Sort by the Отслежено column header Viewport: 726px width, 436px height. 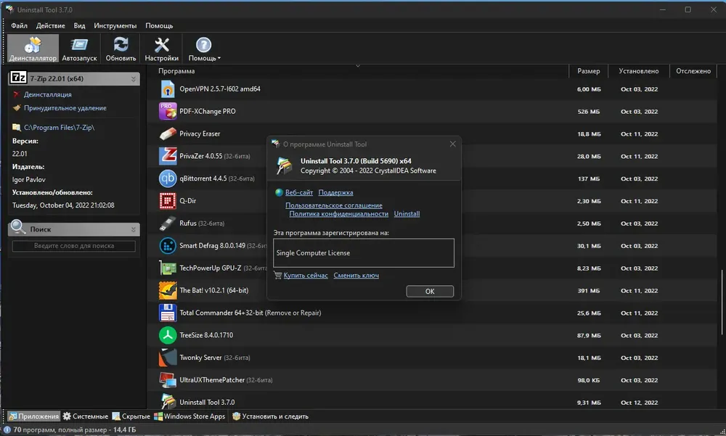pyautogui.click(x=693, y=71)
